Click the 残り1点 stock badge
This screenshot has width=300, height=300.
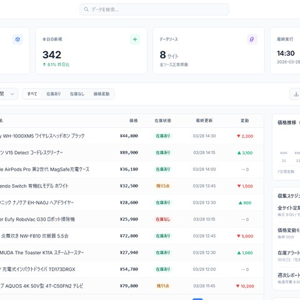point(163,286)
